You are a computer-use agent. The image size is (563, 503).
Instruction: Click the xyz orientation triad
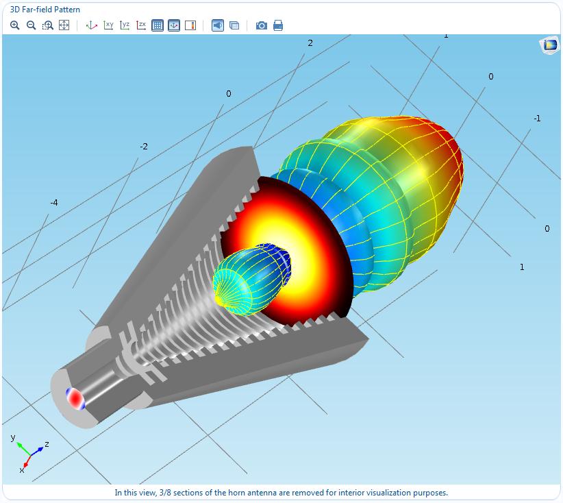pyautogui.click(x=30, y=454)
